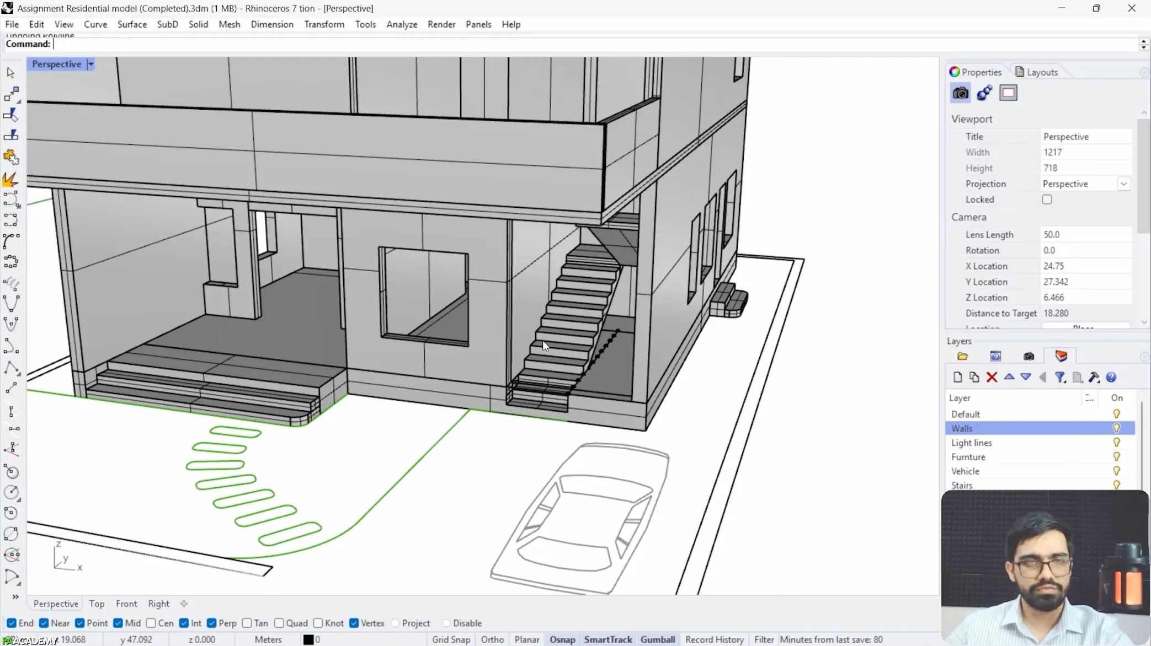
Task: Open the Transform menu
Action: pyautogui.click(x=324, y=24)
